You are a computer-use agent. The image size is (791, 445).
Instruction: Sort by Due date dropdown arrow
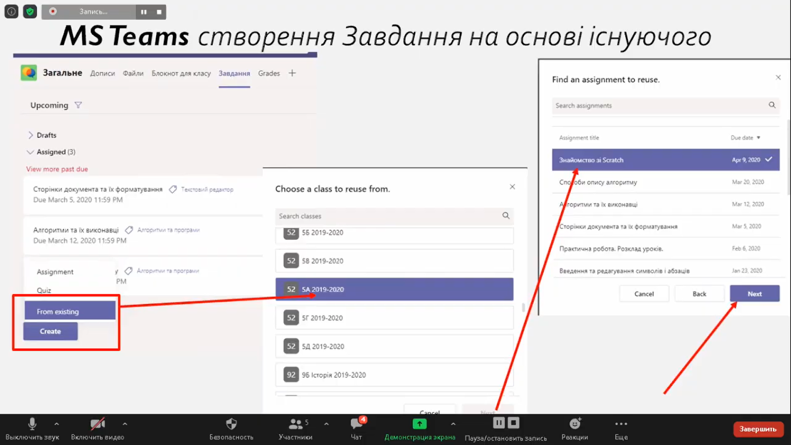(x=758, y=138)
